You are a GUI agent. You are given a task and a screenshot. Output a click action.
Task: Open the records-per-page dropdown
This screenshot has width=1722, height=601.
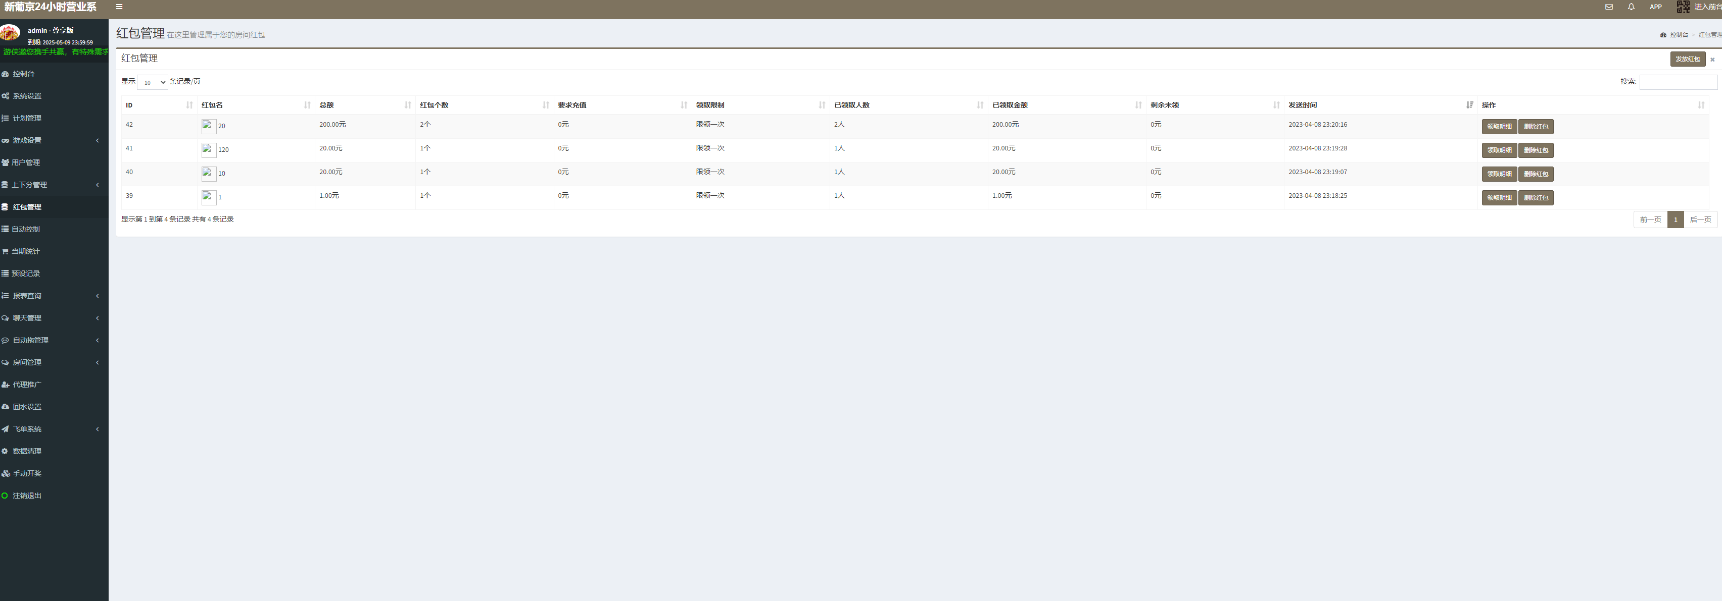[153, 82]
